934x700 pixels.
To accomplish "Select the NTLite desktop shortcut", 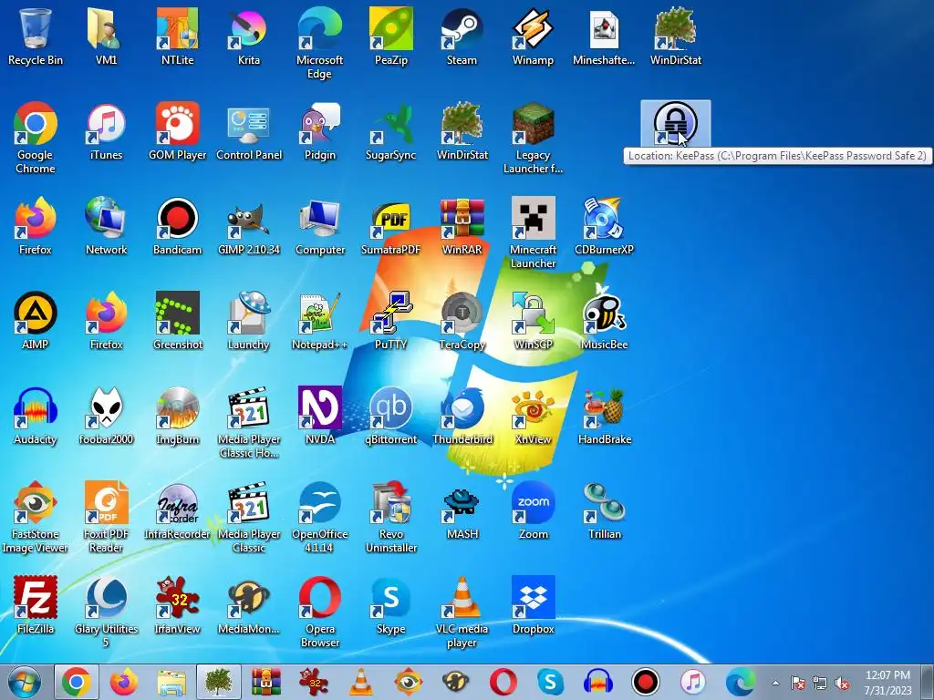I will [x=177, y=36].
